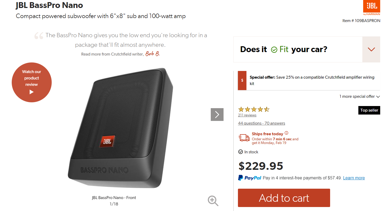
Task: Click the Add to cart button
Action: (x=284, y=198)
